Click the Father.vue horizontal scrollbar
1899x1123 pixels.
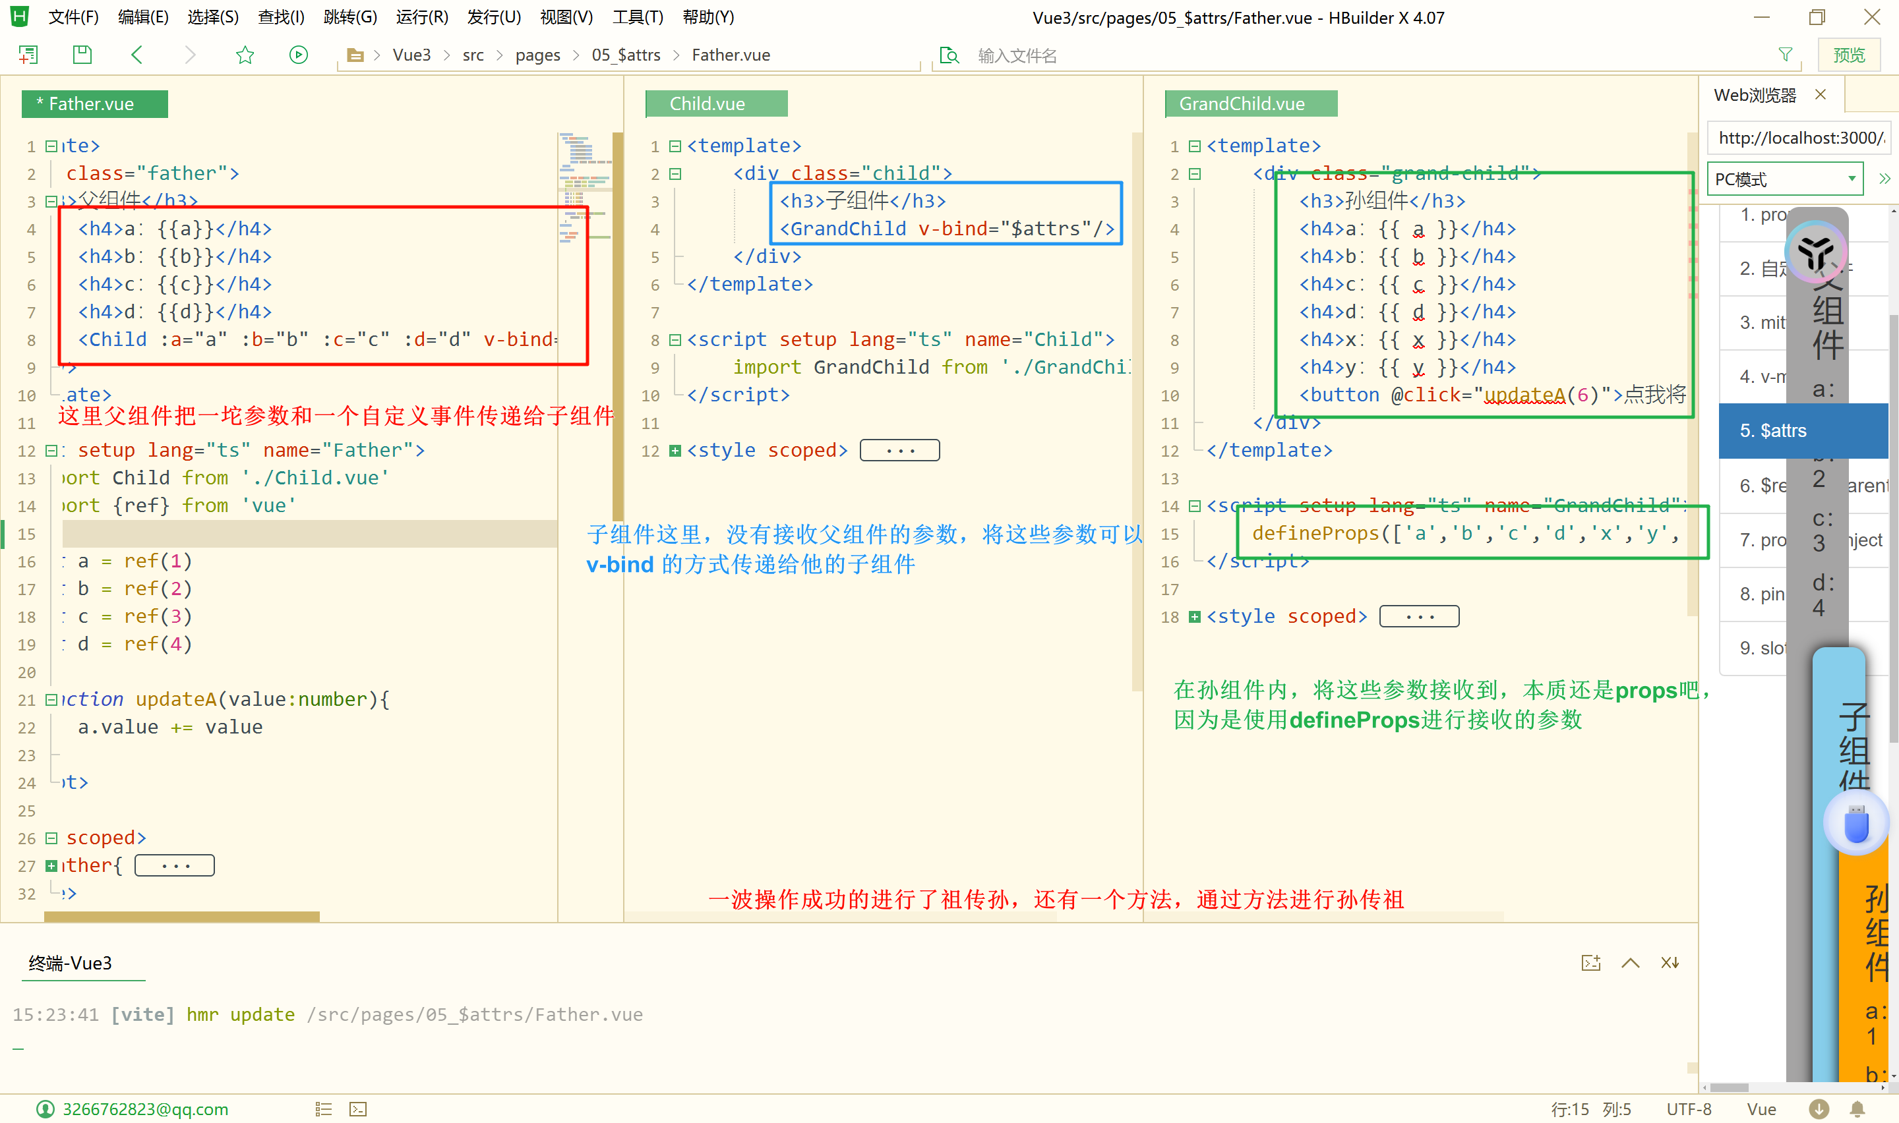point(181,917)
